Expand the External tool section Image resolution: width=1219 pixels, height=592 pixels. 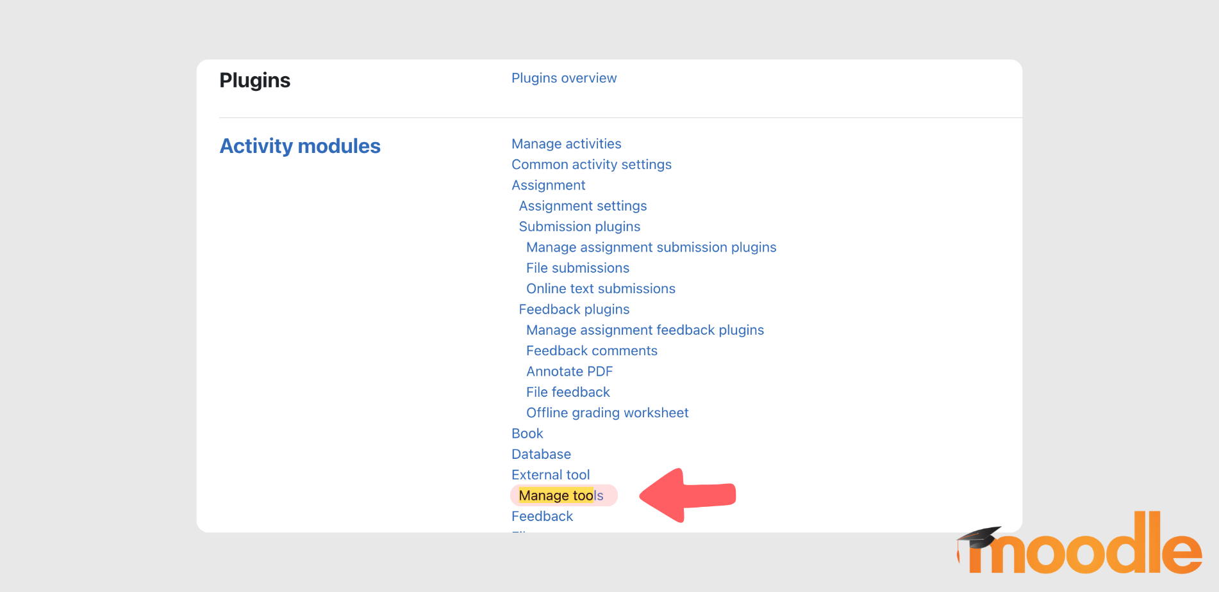tap(550, 474)
